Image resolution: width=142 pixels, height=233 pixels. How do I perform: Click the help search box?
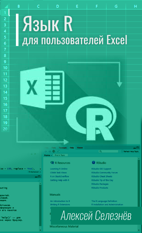(108, 151)
